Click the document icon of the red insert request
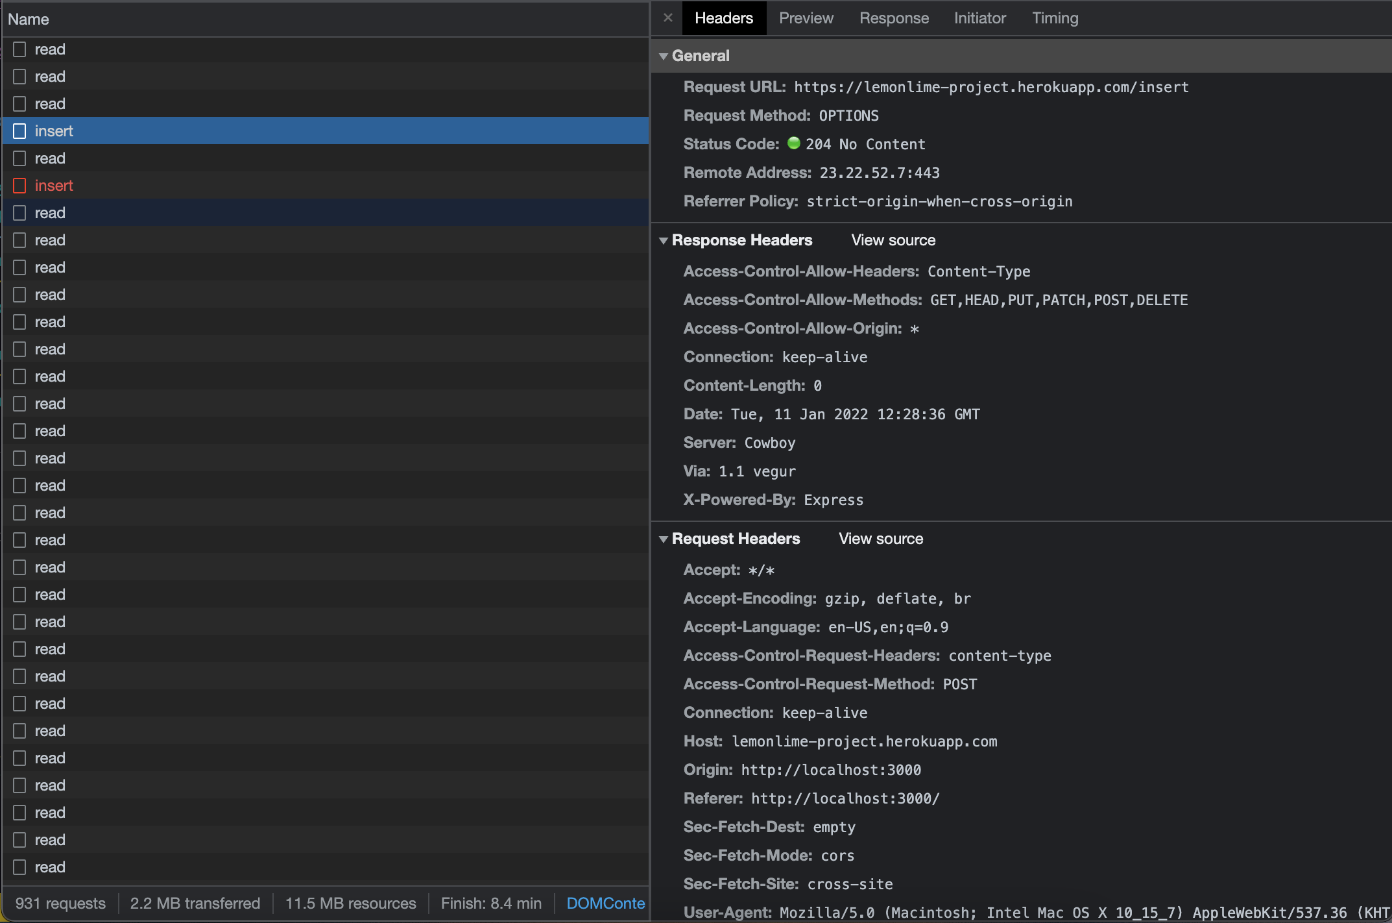Screen dimensions: 1392x923 pos(19,186)
